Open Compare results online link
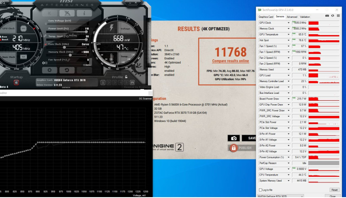Image resolution: width=346 pixels, height=198 pixels. 231,61
